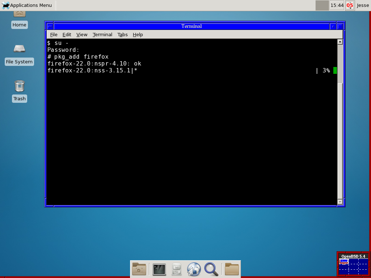Image resolution: width=371 pixels, height=278 pixels.
Task: Click the Terminal window title bar
Action: [192, 26]
